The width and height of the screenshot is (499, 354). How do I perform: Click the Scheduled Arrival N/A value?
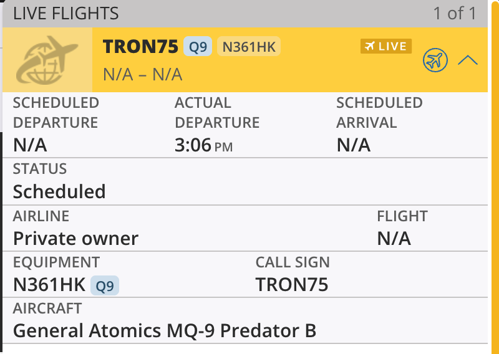(353, 145)
